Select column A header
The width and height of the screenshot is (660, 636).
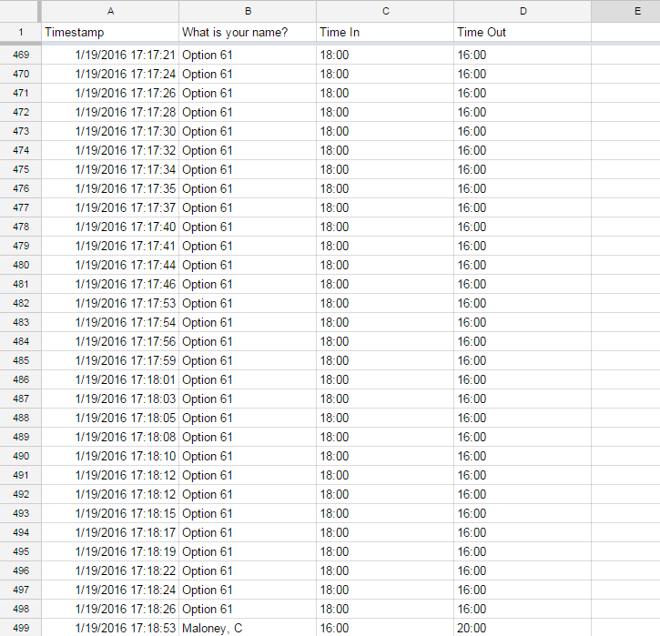coord(110,11)
